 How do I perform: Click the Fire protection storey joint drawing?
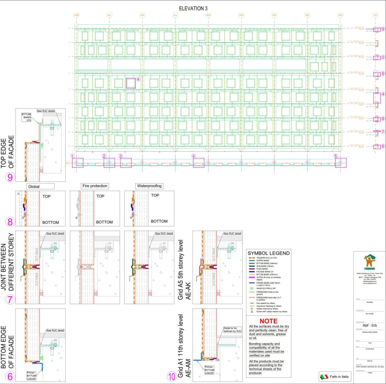click(95, 267)
